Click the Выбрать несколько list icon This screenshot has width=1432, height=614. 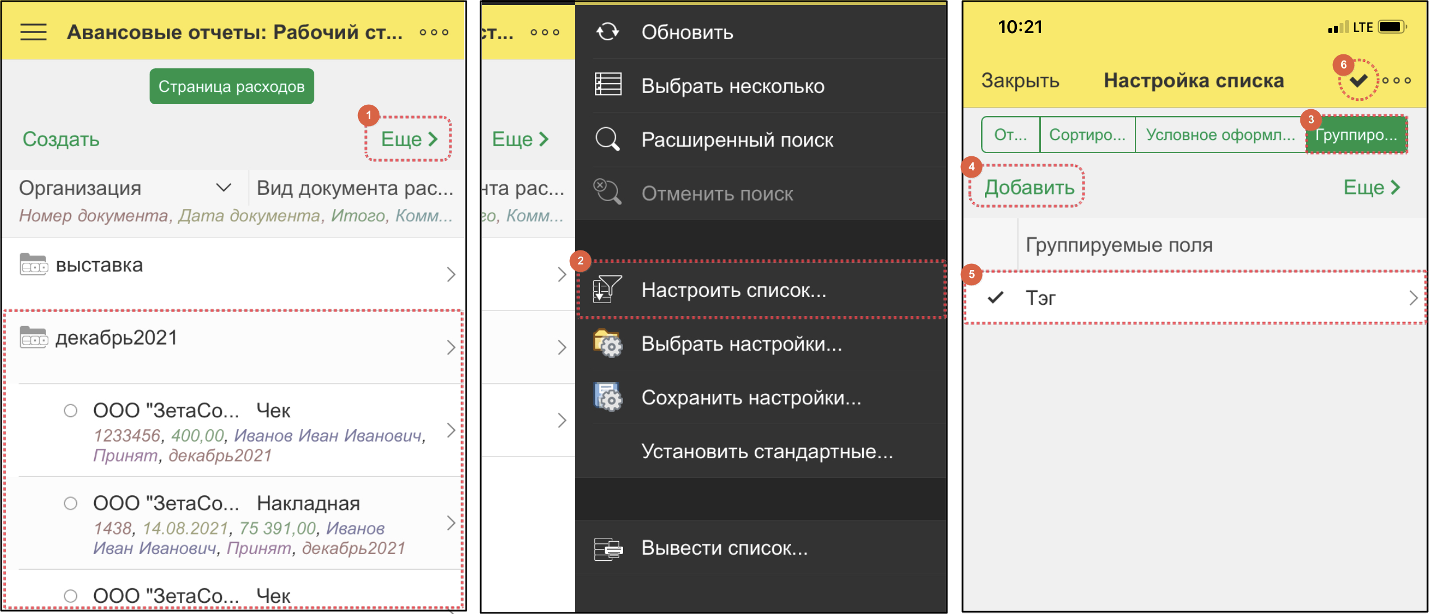tap(607, 85)
